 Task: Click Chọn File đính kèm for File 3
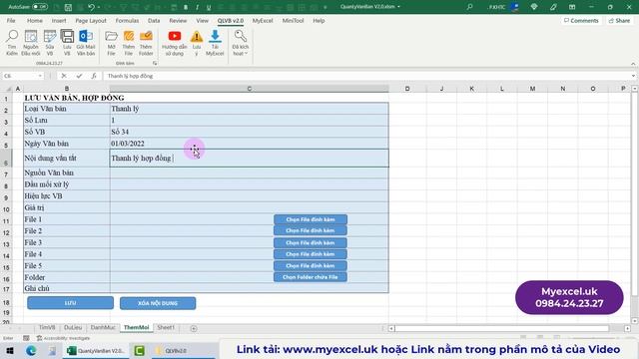(x=311, y=243)
